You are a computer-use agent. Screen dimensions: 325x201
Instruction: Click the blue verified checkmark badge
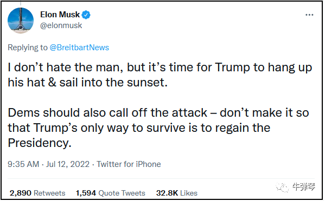pyautogui.click(x=86, y=15)
